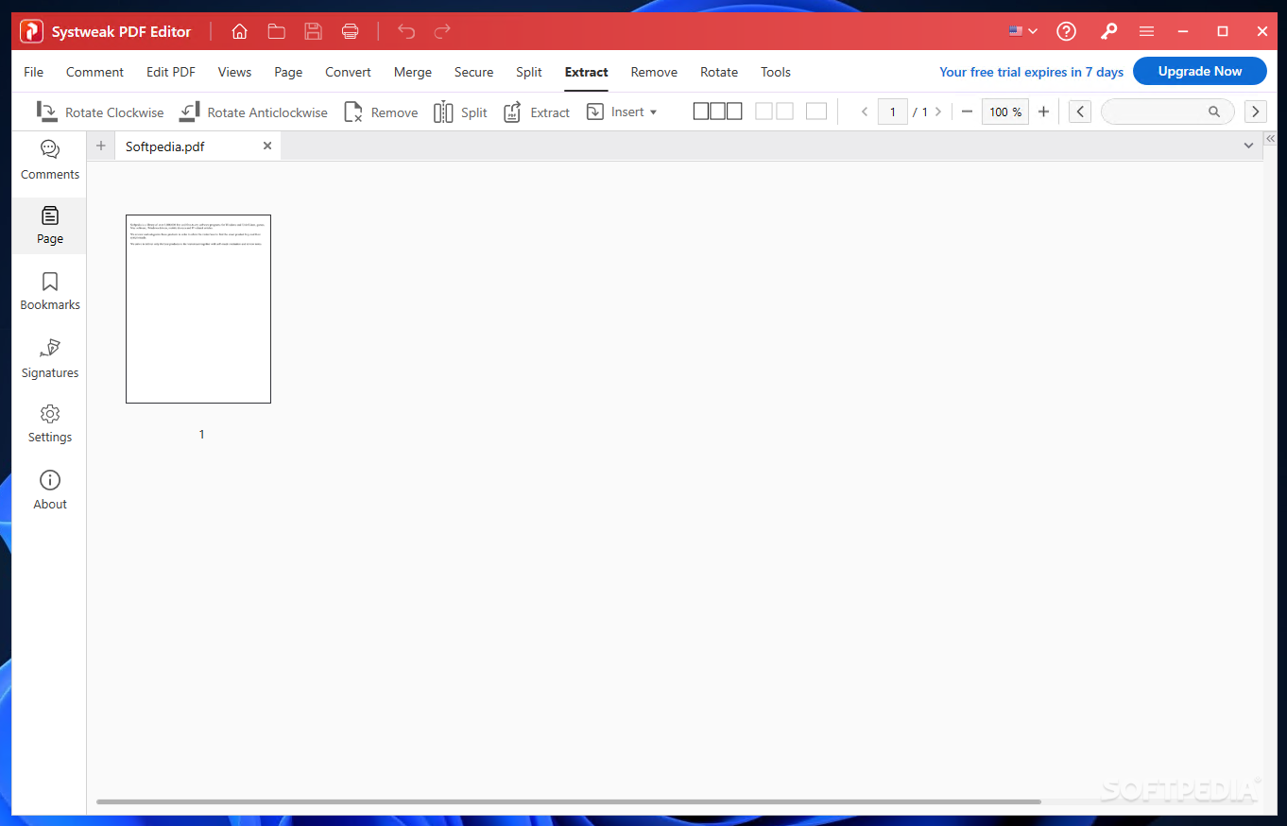Collapse the right side panel arrows

1271,138
